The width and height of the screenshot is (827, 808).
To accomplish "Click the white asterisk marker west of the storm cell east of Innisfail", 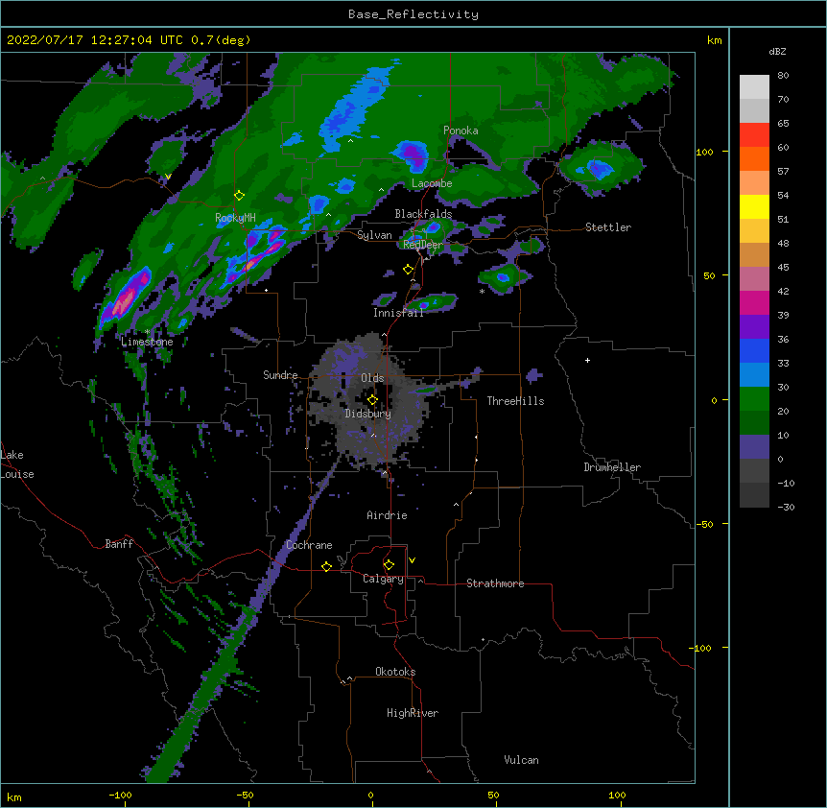I will click(482, 291).
